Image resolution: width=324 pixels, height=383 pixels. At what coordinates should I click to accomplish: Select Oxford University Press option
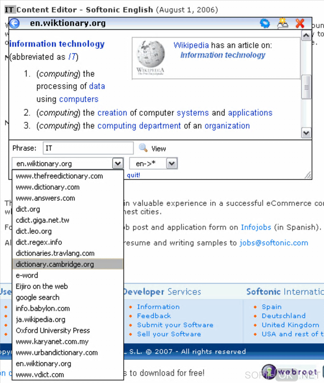[x=68, y=330]
